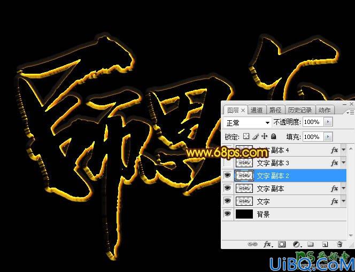
Task: Create a new layer
Action: 325,244
